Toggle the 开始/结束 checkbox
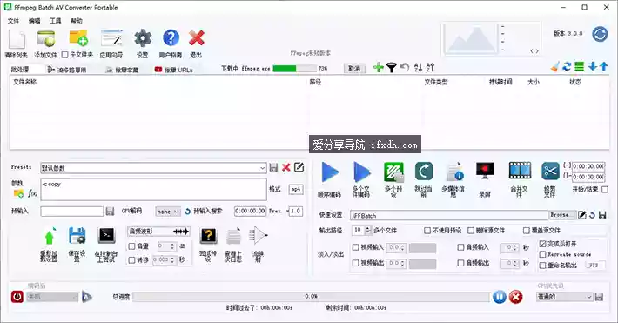This screenshot has width=618, height=323. pos(605,189)
